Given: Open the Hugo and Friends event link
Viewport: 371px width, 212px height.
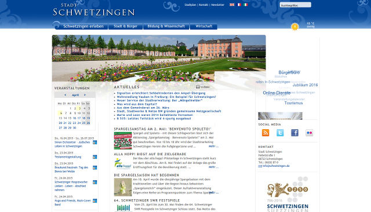Looking at the screenshot, I should pyautogui.click(x=72, y=203).
